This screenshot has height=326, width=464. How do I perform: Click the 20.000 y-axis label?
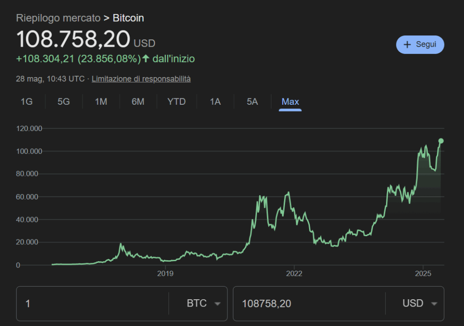(27, 242)
